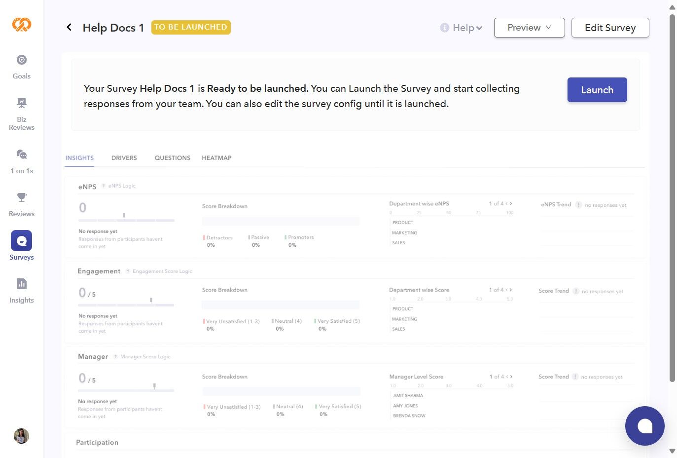Open Insights chart icon in sidebar

22,284
